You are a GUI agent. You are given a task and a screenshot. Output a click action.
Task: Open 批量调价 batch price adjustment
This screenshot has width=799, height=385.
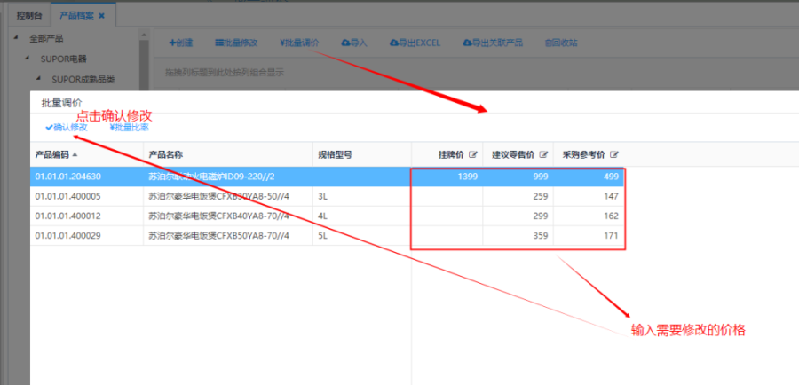click(299, 43)
